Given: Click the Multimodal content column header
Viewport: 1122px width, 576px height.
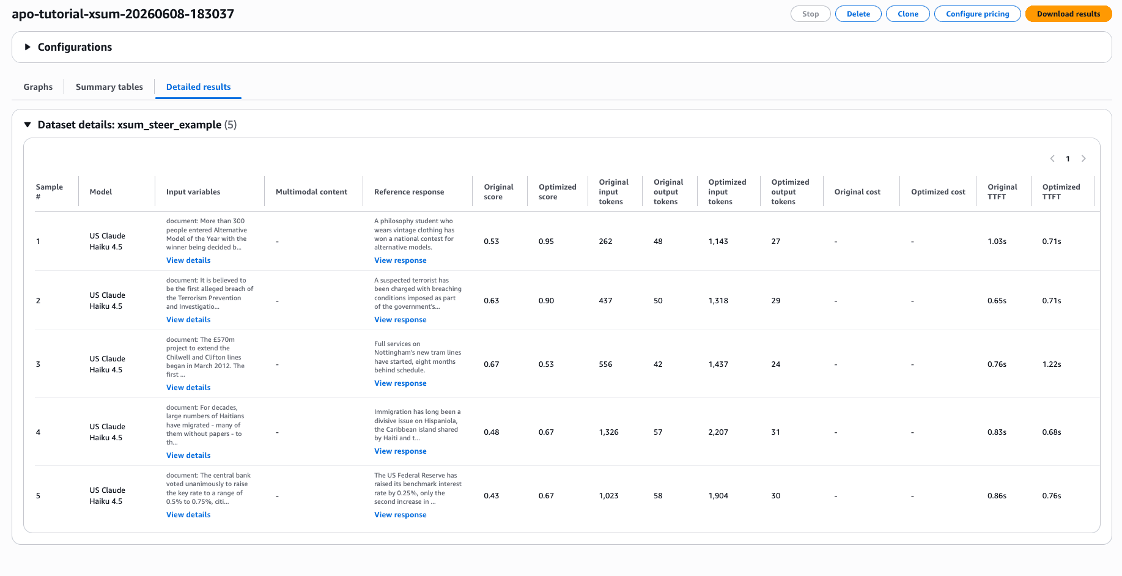Looking at the screenshot, I should [x=311, y=192].
